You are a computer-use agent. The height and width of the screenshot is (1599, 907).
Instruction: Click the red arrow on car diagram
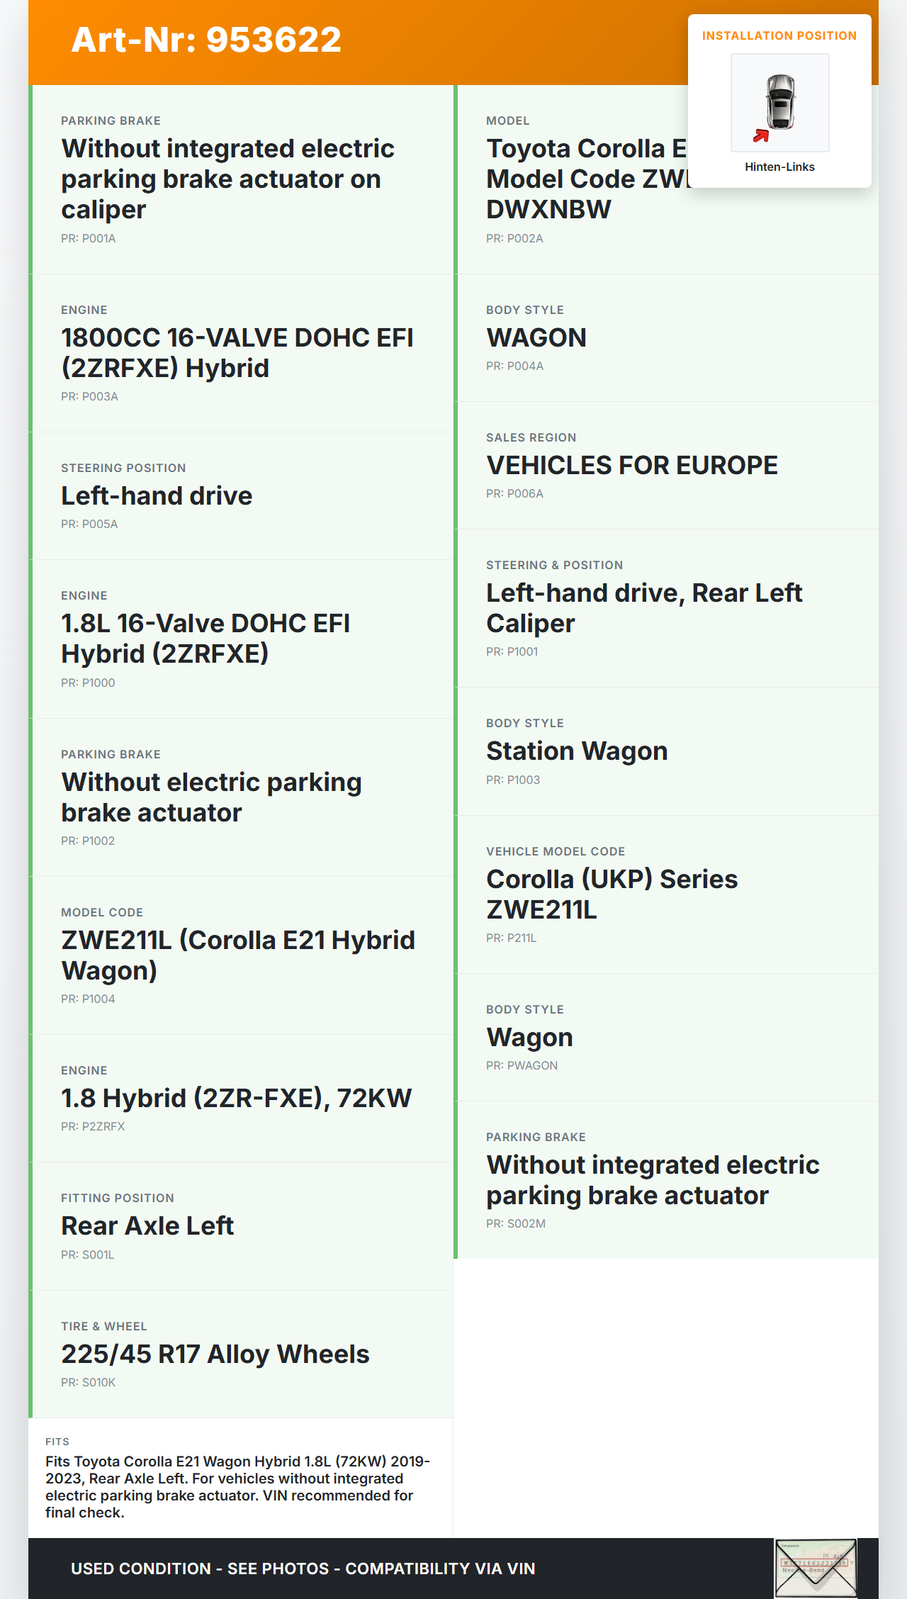click(x=761, y=135)
